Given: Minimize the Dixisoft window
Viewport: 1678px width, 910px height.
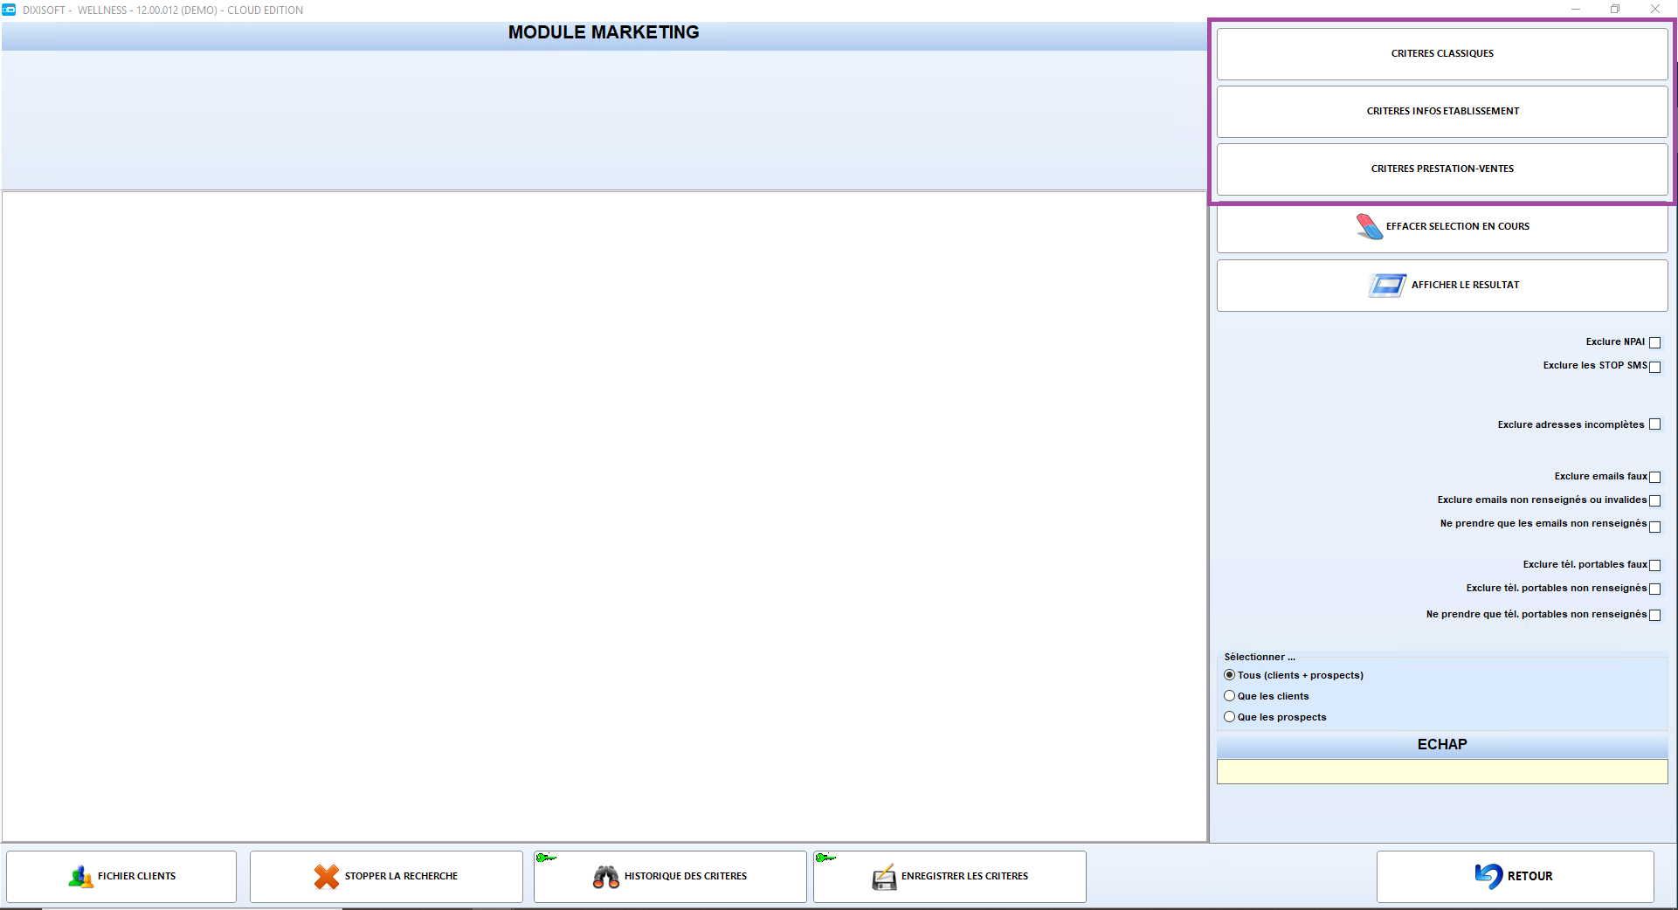Looking at the screenshot, I should point(1576,10).
